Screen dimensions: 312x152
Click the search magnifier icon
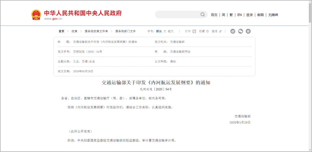[x=203, y=15]
